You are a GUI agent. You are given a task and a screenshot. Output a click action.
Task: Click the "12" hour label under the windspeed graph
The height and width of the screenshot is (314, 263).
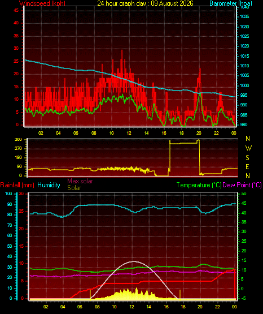[129, 133]
